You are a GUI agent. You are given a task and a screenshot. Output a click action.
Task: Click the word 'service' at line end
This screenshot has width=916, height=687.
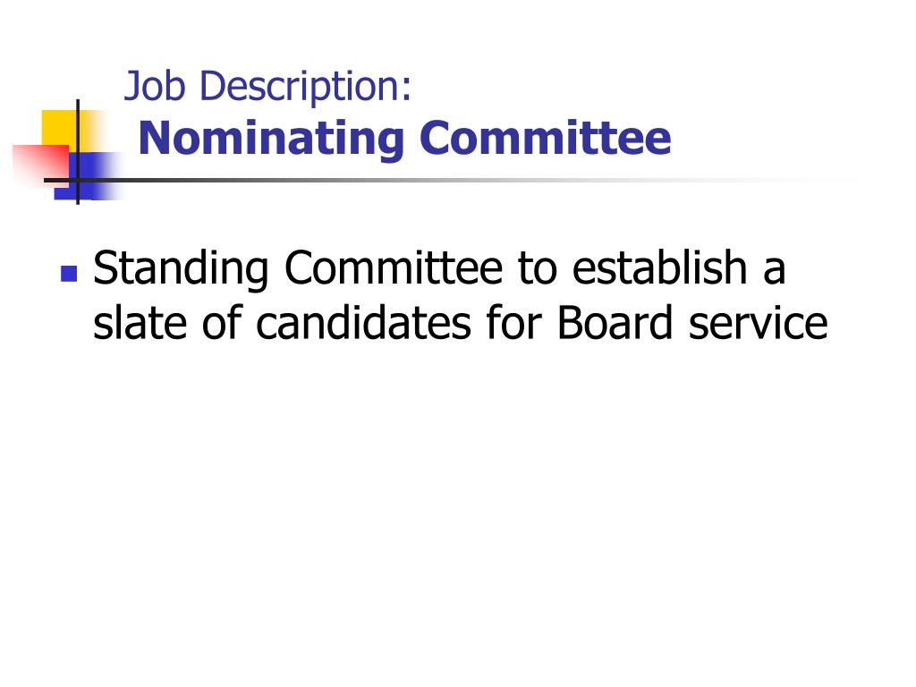click(x=759, y=324)
